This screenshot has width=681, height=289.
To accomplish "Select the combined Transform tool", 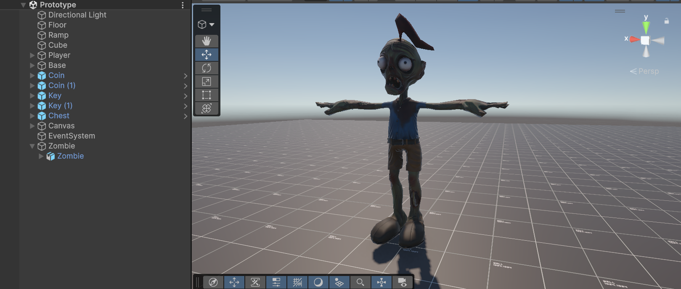I will pos(207,108).
